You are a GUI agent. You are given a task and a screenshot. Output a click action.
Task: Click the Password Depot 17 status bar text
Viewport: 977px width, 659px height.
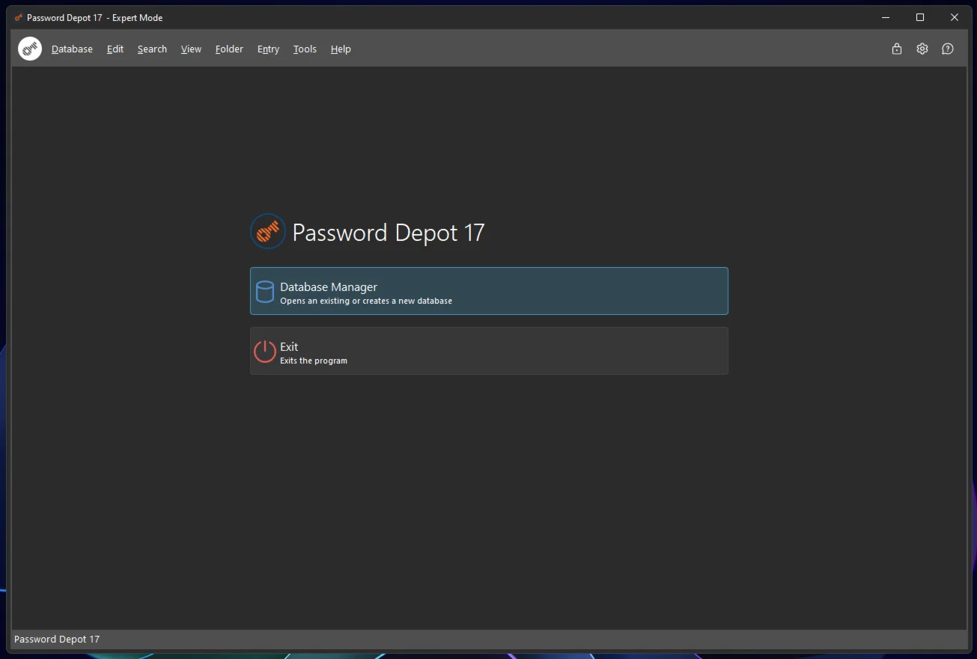pos(57,639)
